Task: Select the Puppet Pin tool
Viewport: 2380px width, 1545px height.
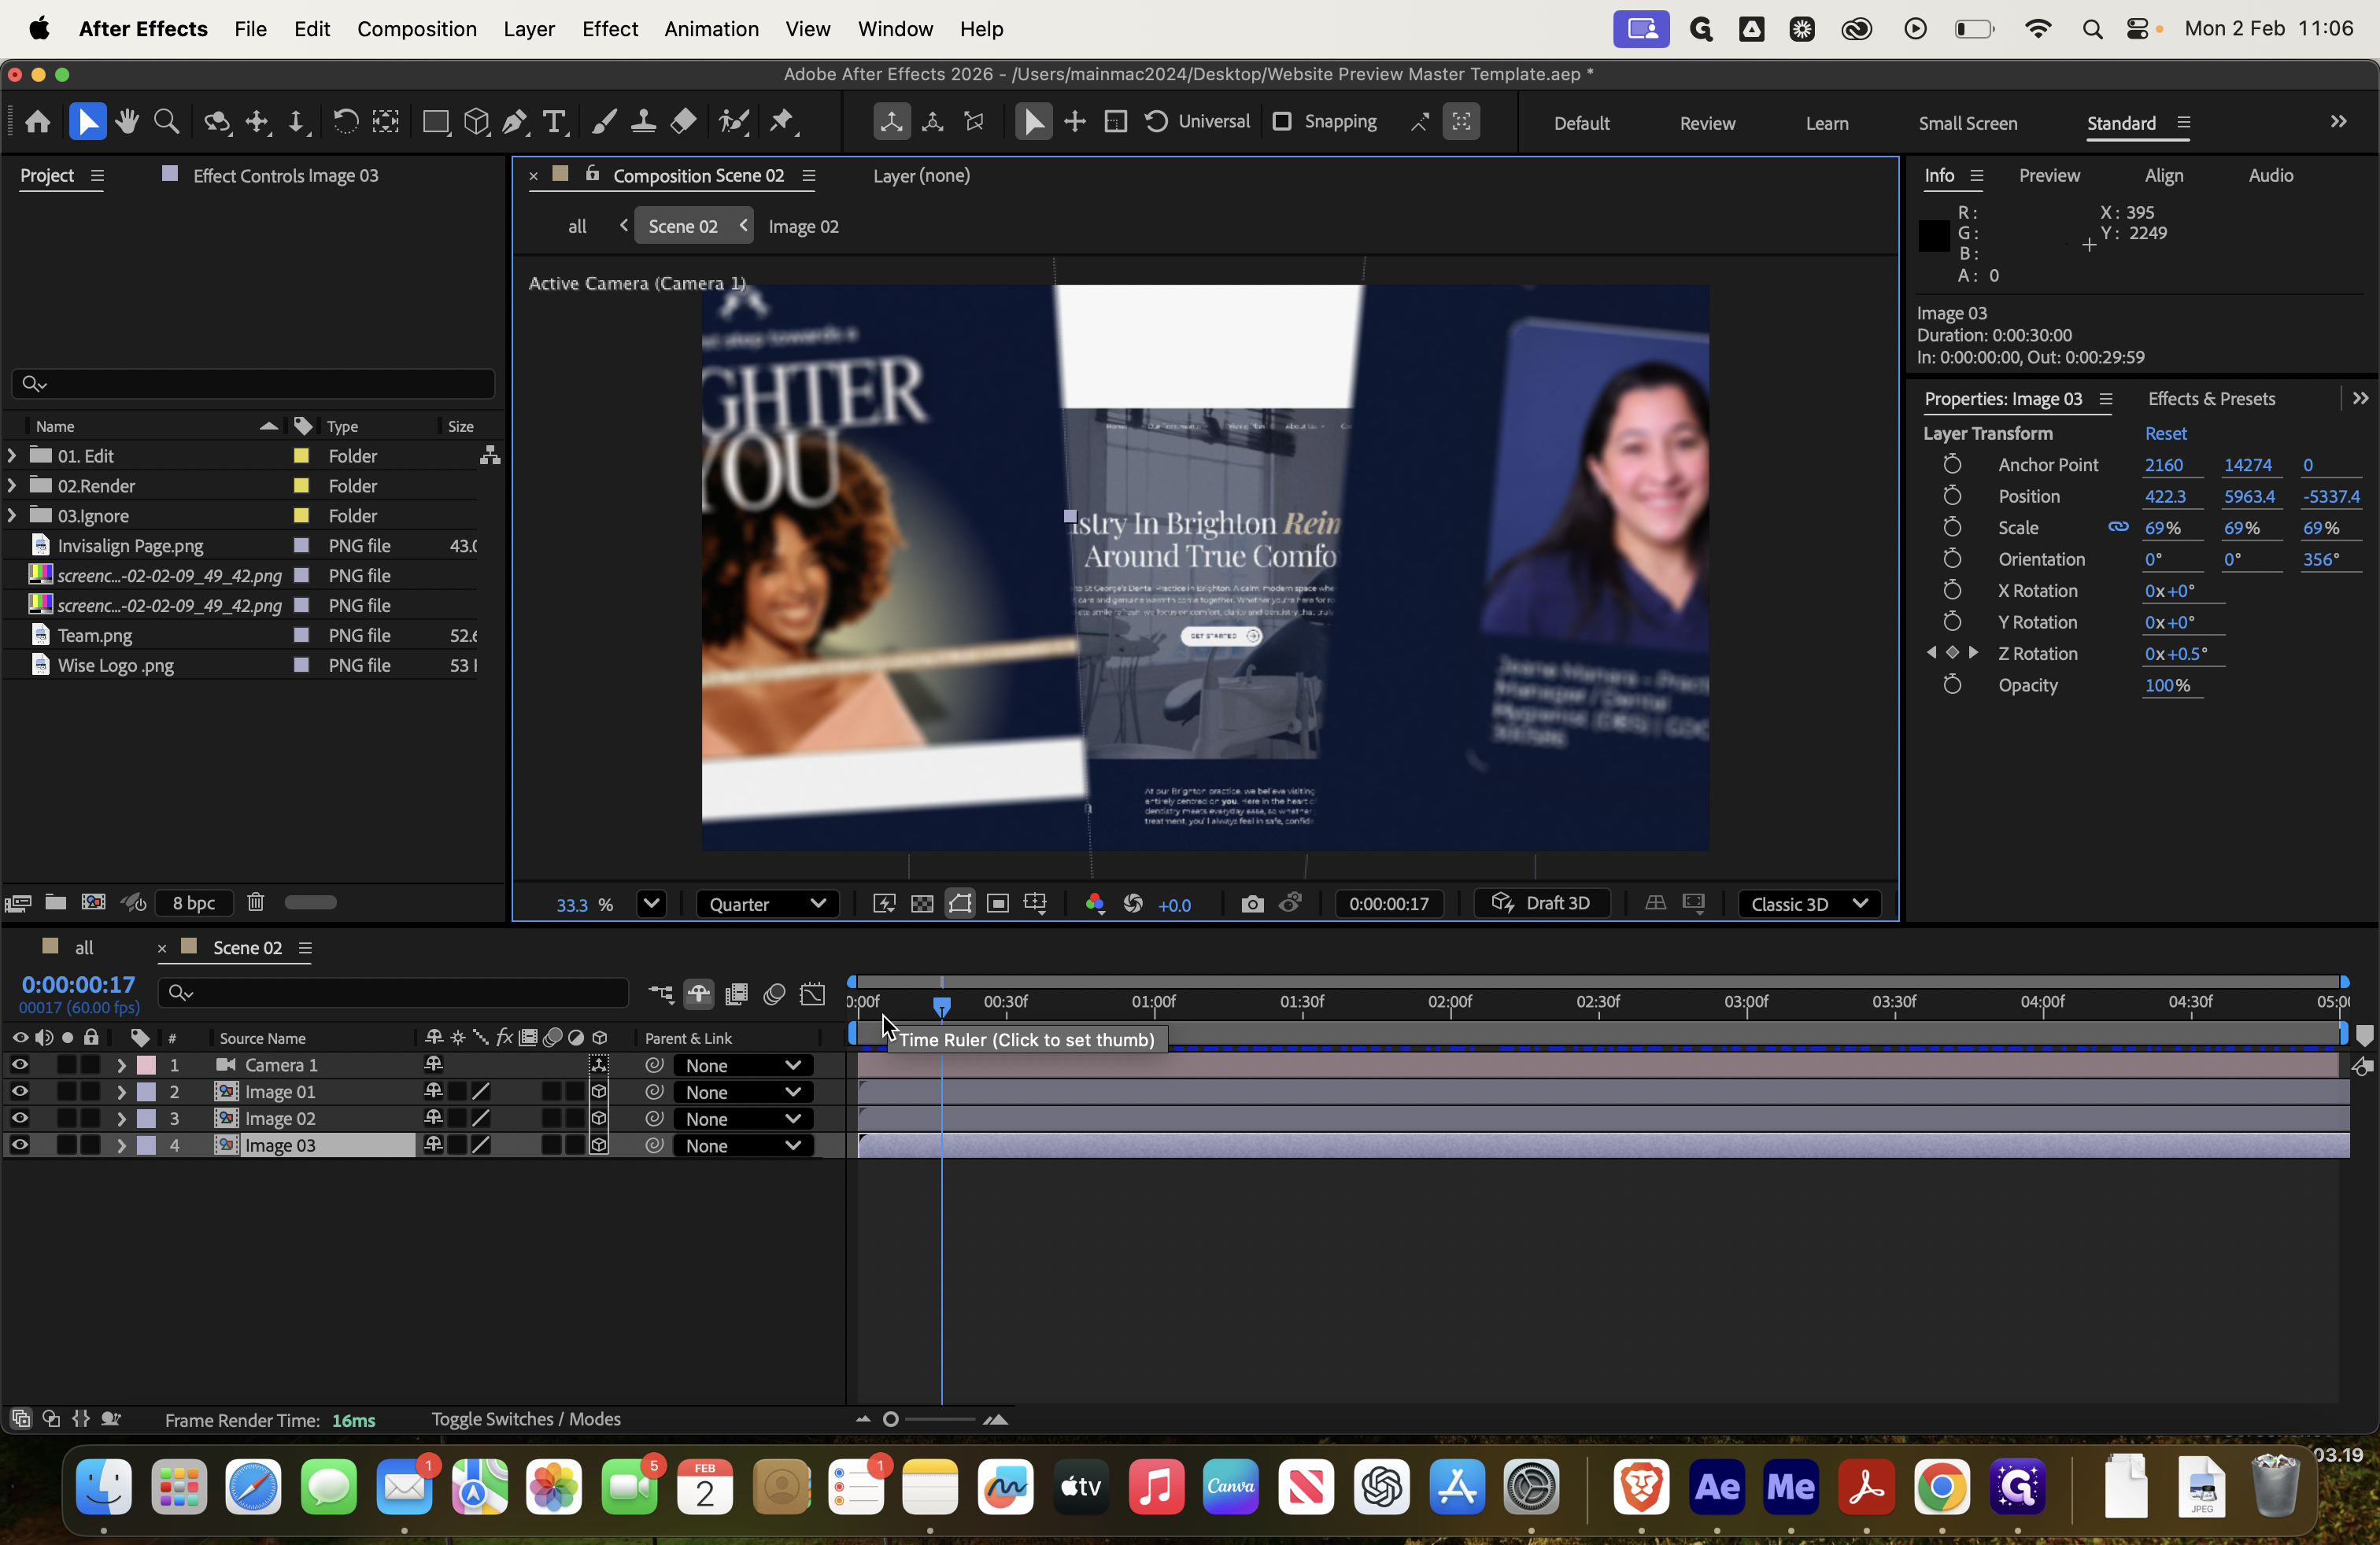Action: [782, 122]
